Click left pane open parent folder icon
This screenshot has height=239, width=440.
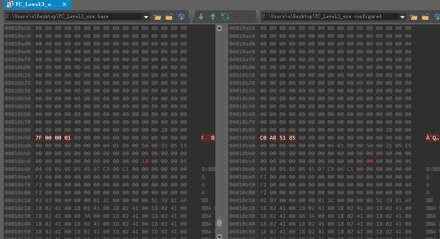pyautogui.click(x=169, y=17)
